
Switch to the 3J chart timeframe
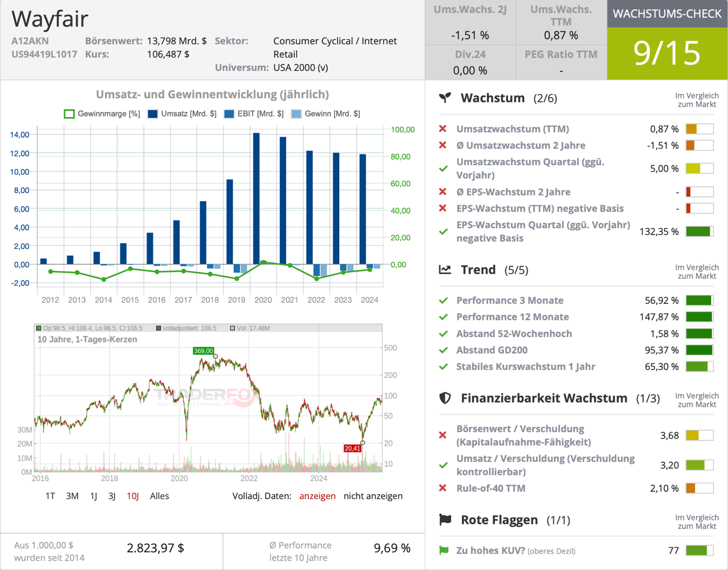tap(112, 495)
